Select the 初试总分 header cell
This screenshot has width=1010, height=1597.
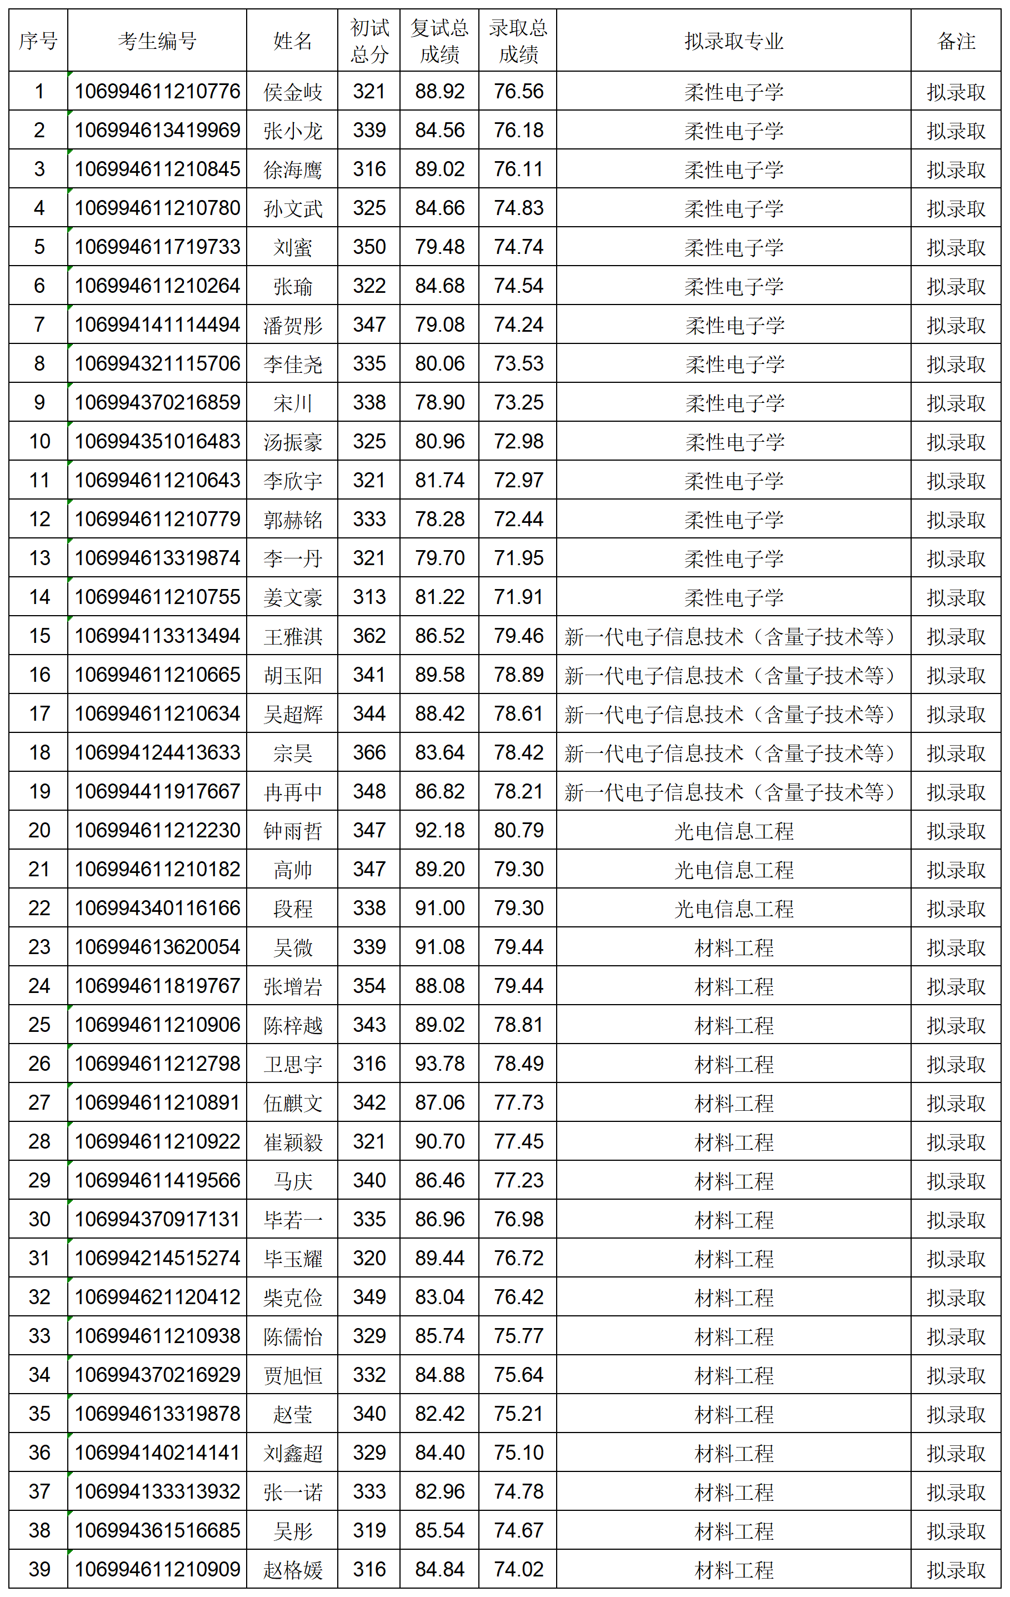pyautogui.click(x=369, y=41)
